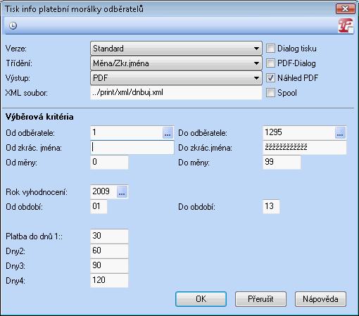Click the red logo icon at top right

[346, 25]
